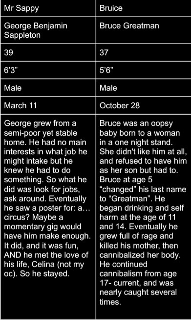Select the Bruce Greatman cell

(x=144, y=30)
